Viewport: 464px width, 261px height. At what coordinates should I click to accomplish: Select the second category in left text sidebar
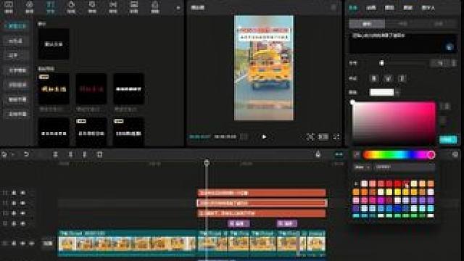tap(15, 41)
